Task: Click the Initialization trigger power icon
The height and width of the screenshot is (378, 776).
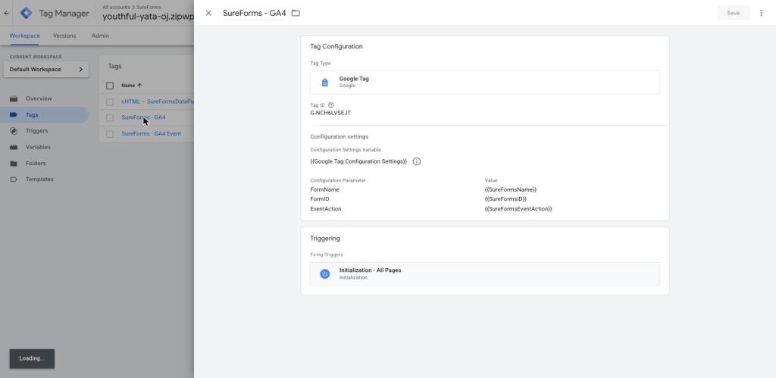Action: point(324,273)
